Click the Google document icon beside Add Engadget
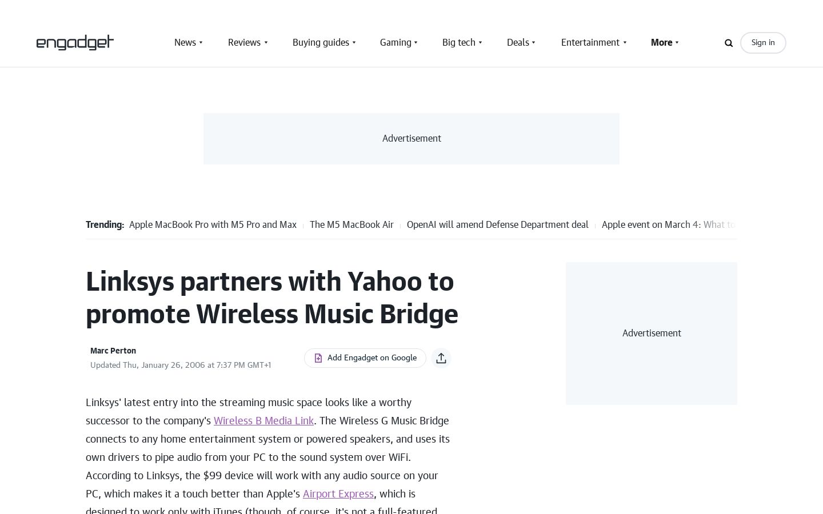Image resolution: width=823 pixels, height=514 pixels. click(318, 358)
